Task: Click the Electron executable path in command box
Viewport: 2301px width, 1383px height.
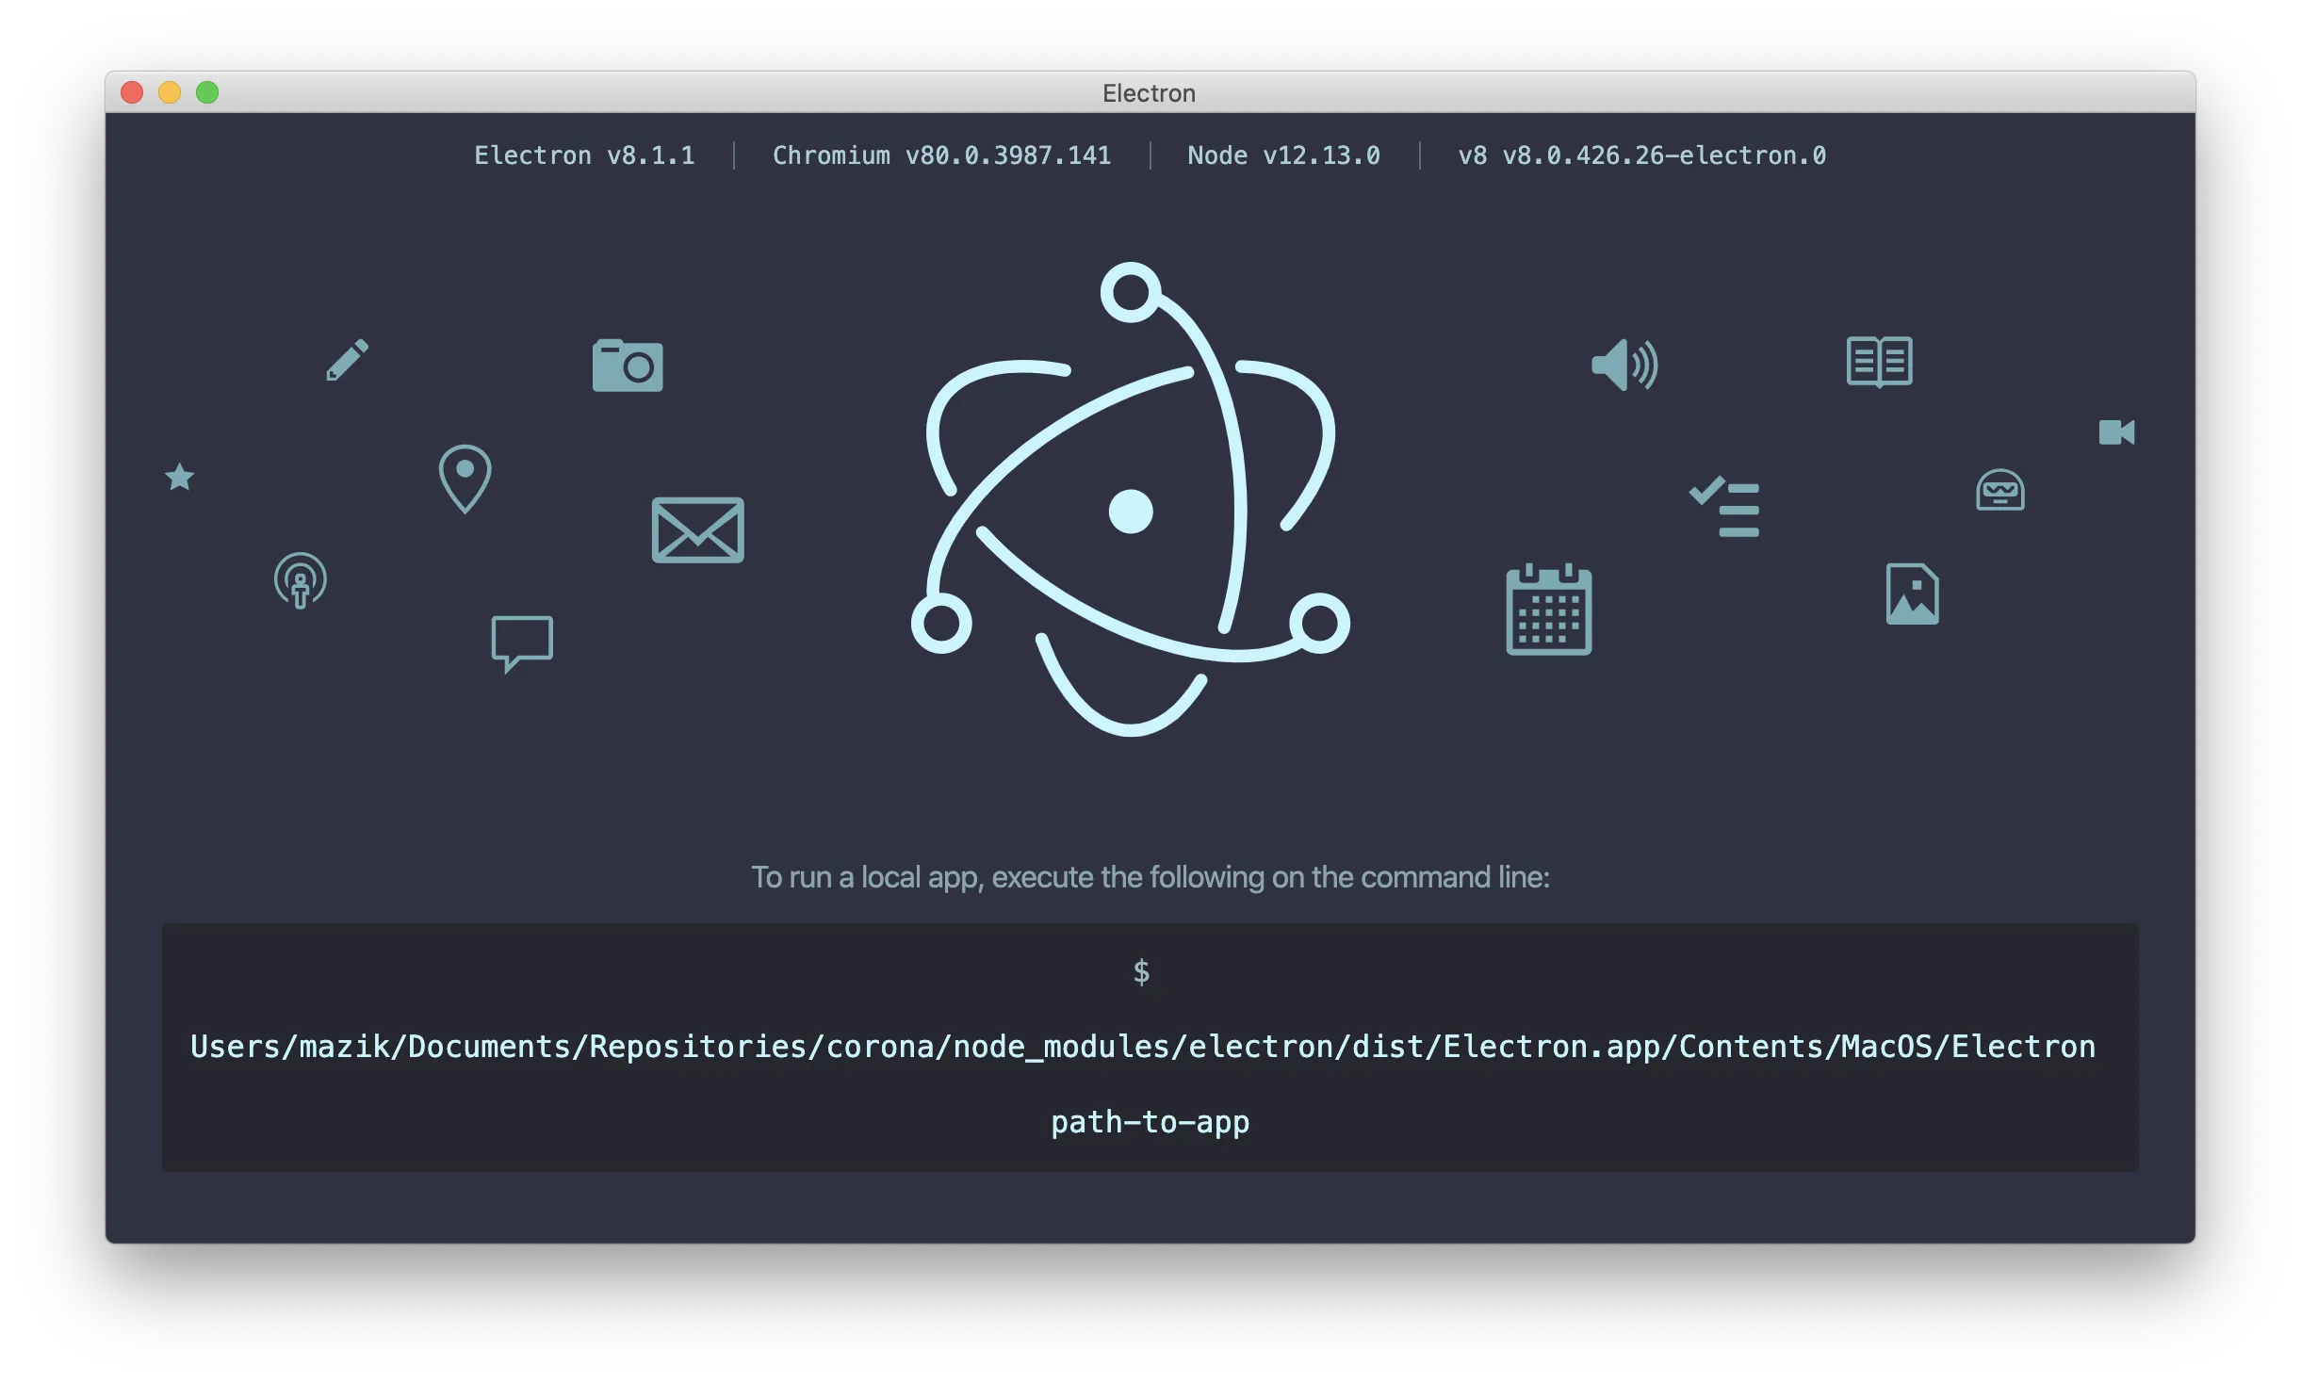Action: point(1142,1047)
